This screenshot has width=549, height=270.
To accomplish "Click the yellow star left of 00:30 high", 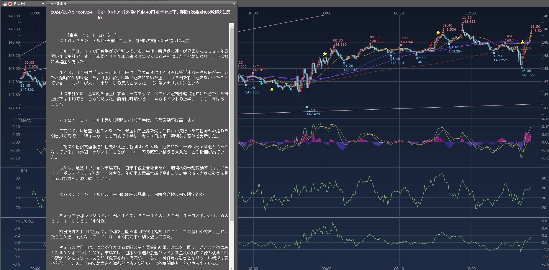I will (x=325, y=54).
